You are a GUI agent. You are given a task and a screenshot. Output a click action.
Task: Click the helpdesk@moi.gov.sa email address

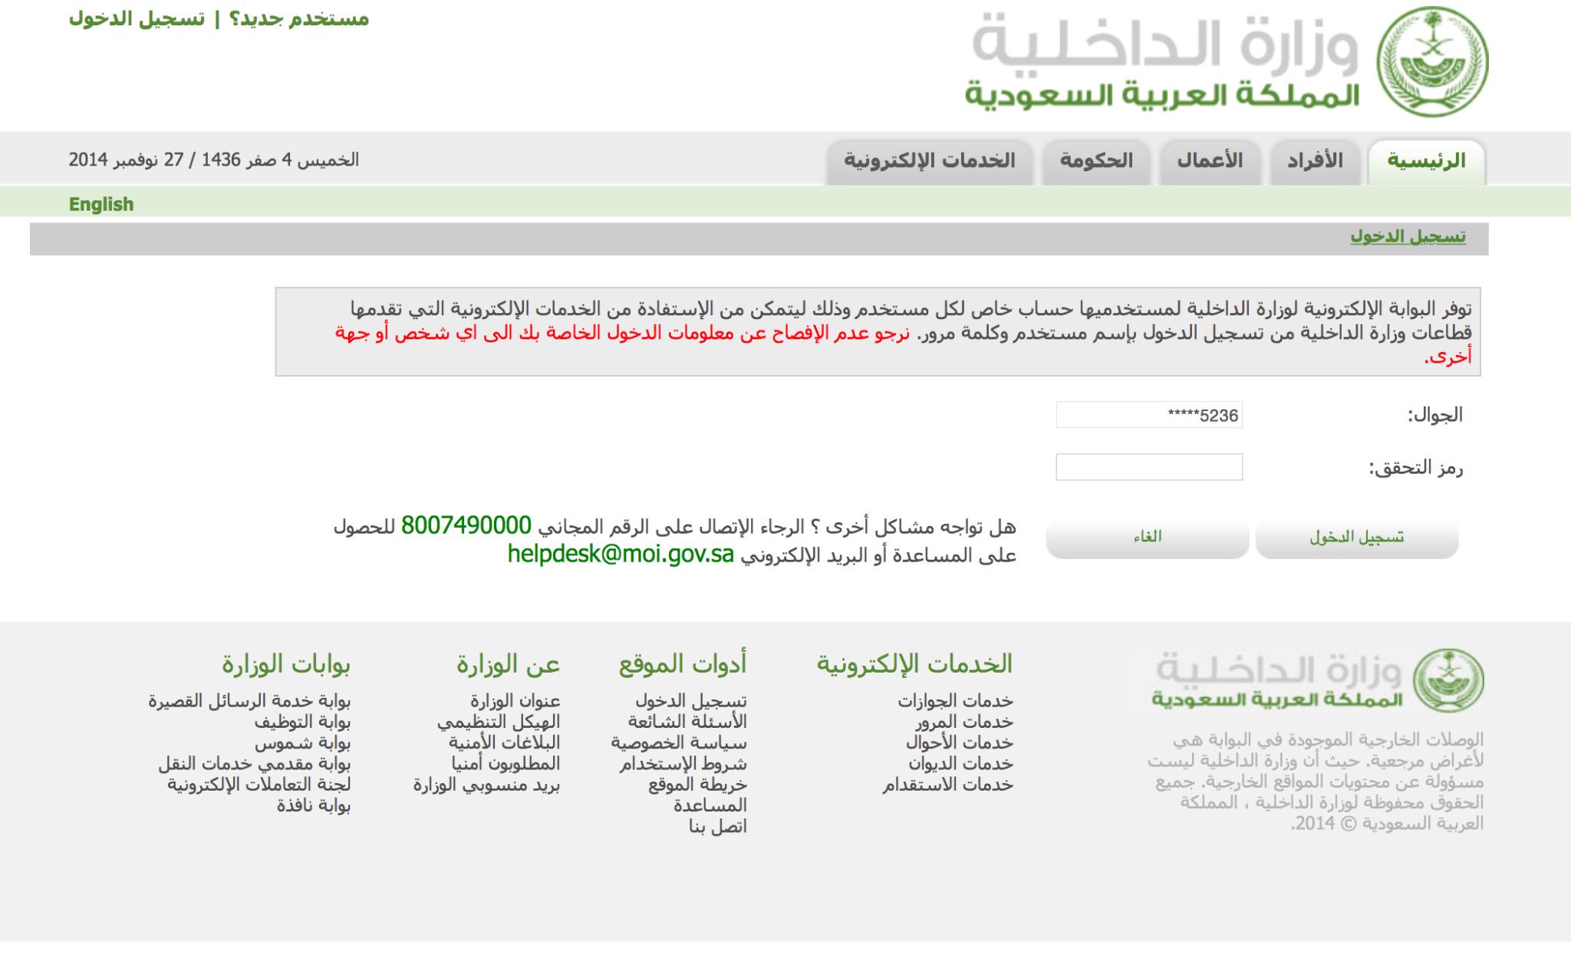click(x=621, y=555)
